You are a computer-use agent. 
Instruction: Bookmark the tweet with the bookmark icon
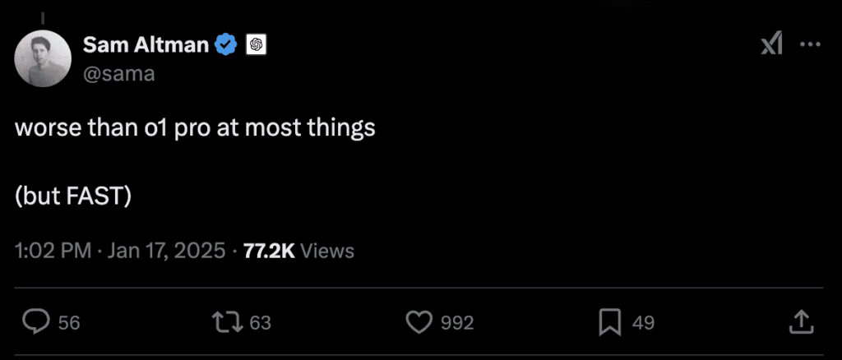[x=610, y=323]
